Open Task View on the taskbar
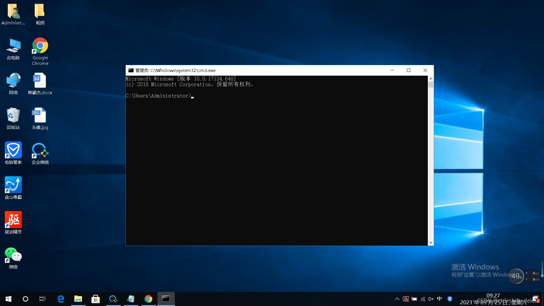 (x=42, y=299)
